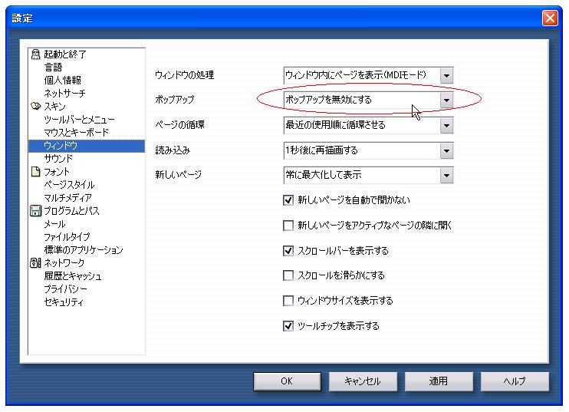Screen dimensions: 569x412
Task: Enable 新しいページをアクティブなページの隣に開く checkbox
Action: pos(288,226)
